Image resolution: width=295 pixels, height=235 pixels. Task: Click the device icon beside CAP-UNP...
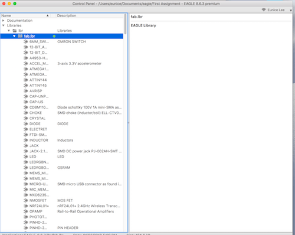click(25, 96)
